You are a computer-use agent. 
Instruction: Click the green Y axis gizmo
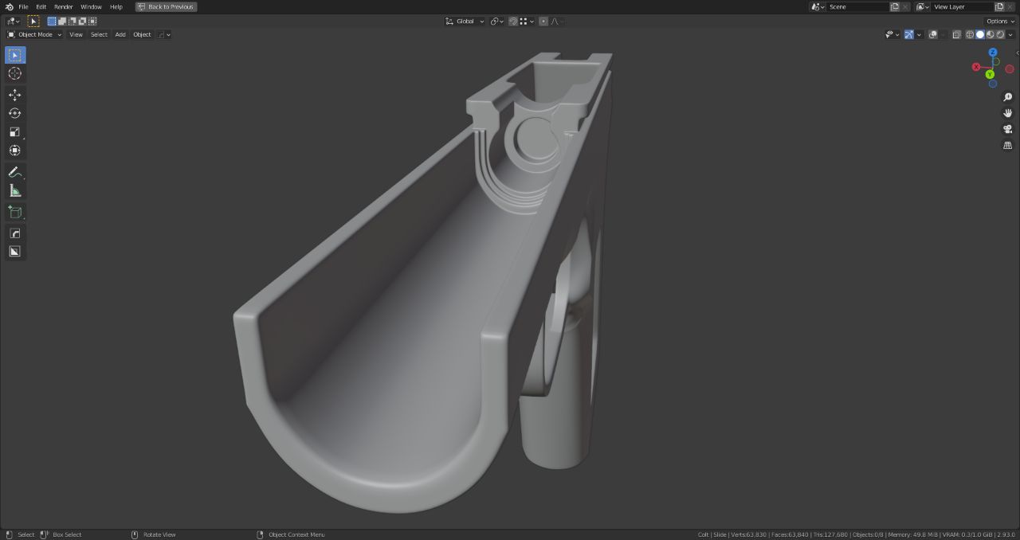coord(991,75)
